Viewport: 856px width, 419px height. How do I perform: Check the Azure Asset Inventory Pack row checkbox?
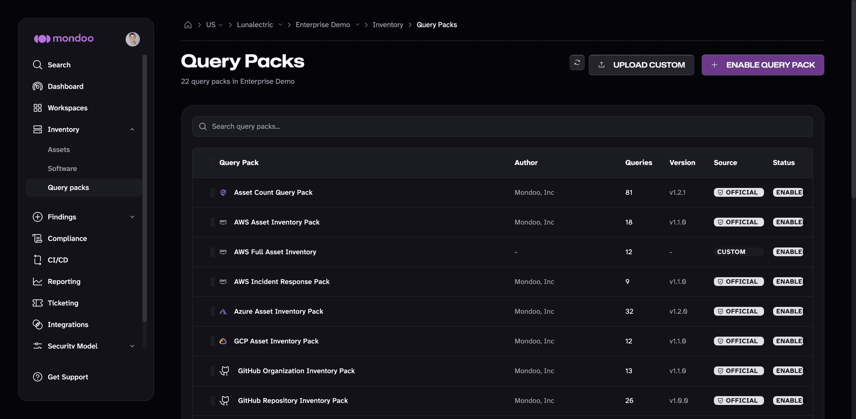pos(213,312)
